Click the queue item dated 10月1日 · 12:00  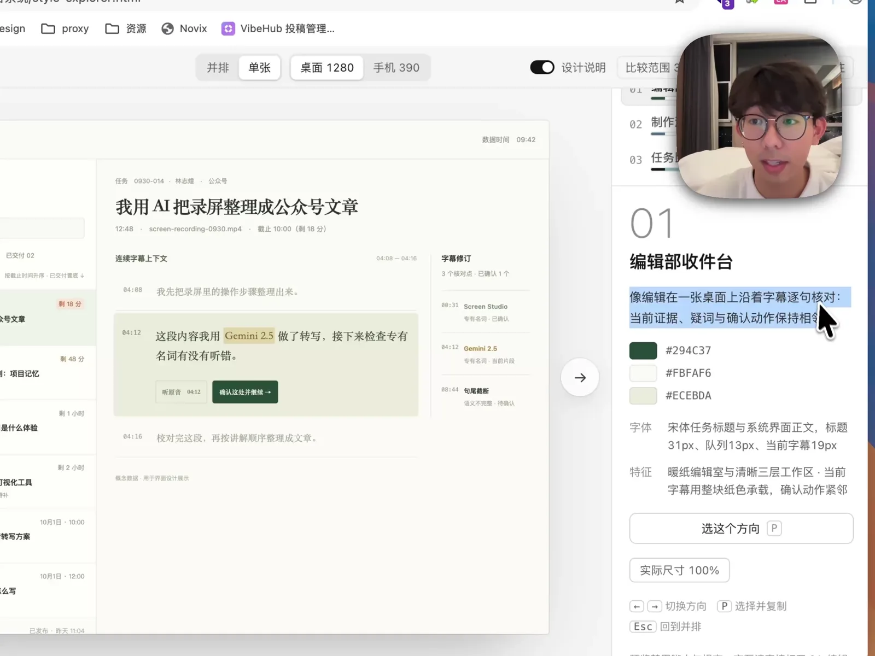tap(48, 589)
